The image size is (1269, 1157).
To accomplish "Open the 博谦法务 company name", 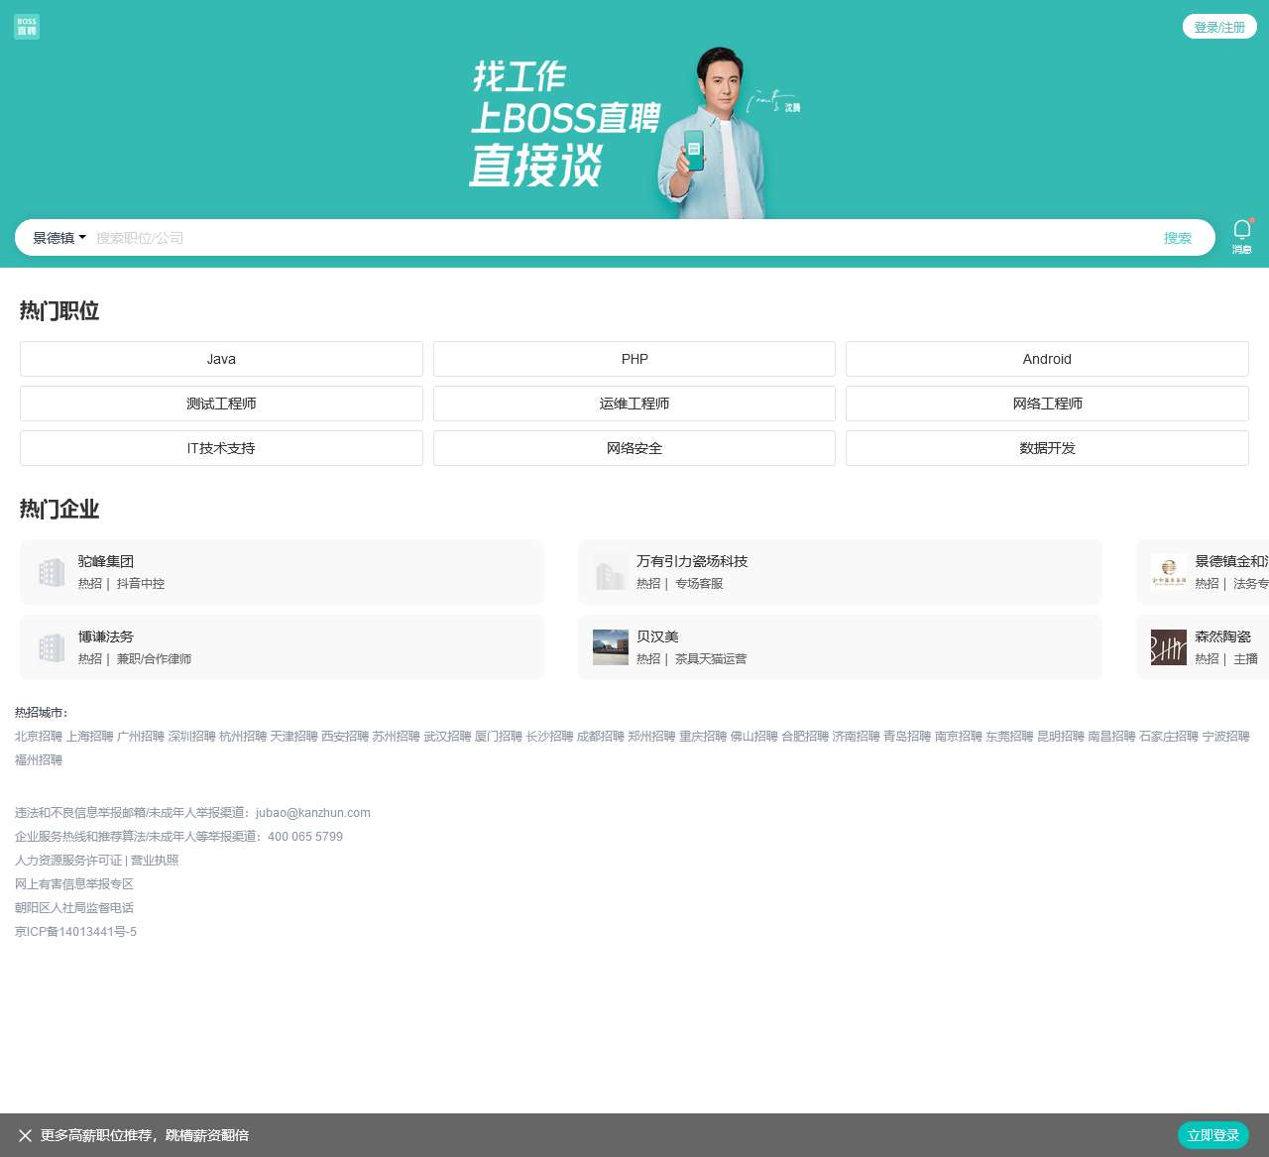I will [x=106, y=636].
